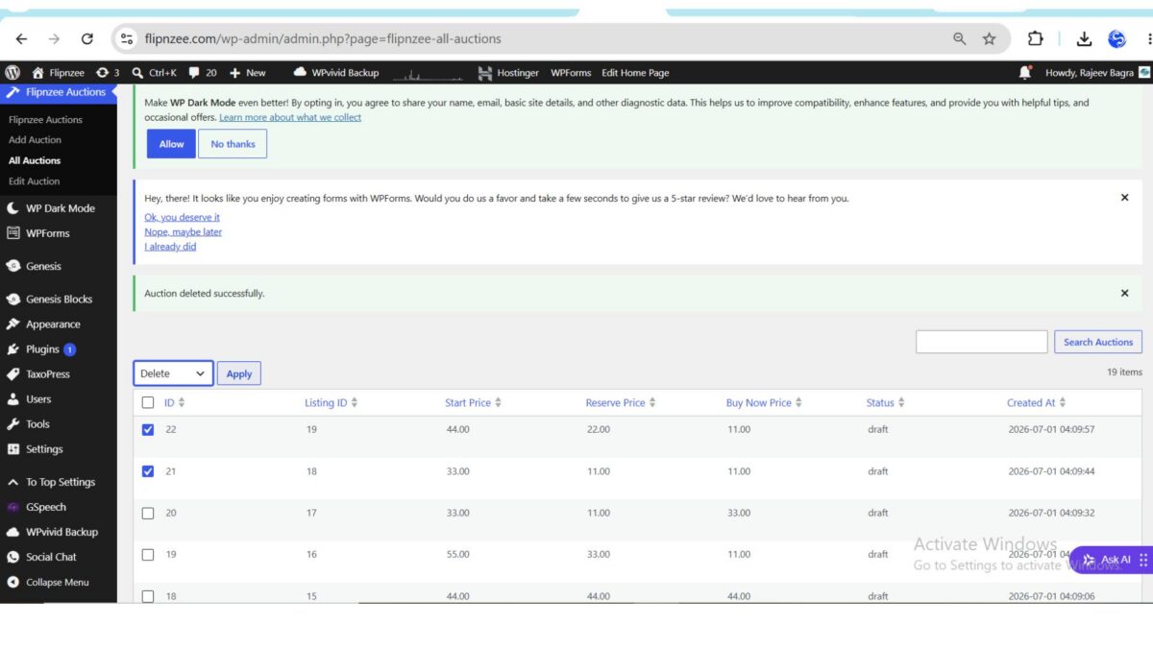Check the checkbox for auction ID 18
1153x648 pixels.
point(148,596)
